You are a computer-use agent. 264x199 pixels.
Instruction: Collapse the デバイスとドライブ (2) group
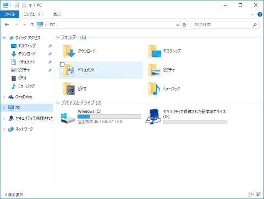[x=58, y=103]
